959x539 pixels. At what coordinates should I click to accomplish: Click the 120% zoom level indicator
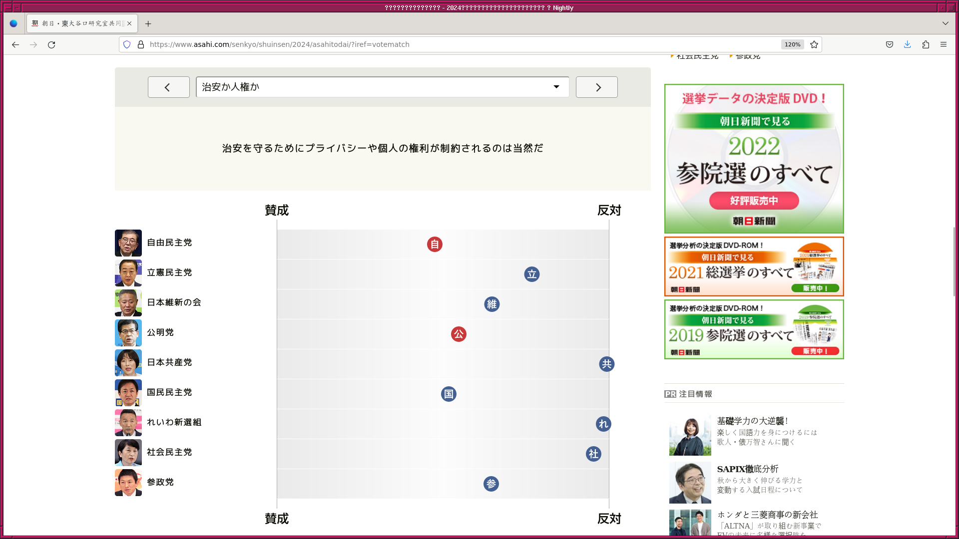tap(792, 44)
